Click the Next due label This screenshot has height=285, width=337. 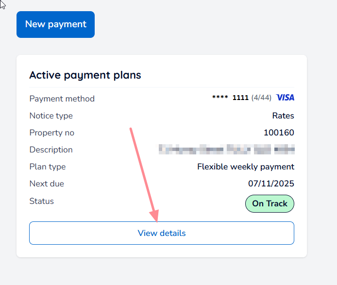(x=47, y=184)
